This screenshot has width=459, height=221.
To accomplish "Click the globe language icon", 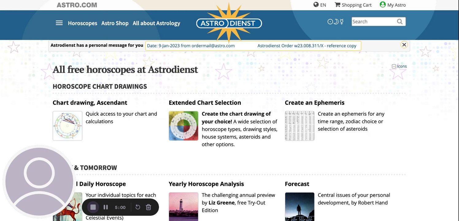I will (x=316, y=5).
